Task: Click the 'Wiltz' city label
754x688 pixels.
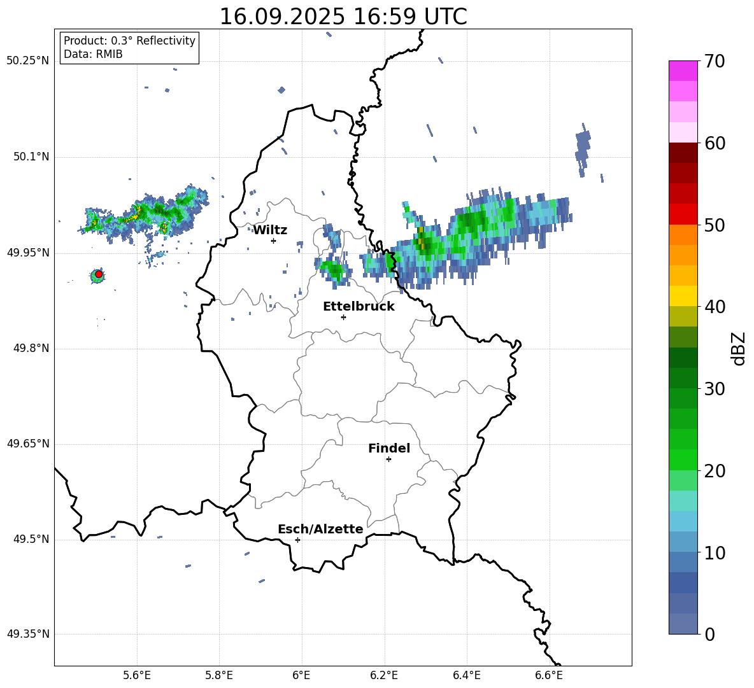Action: pos(270,230)
